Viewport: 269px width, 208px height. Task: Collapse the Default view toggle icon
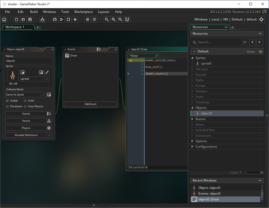(x=194, y=51)
